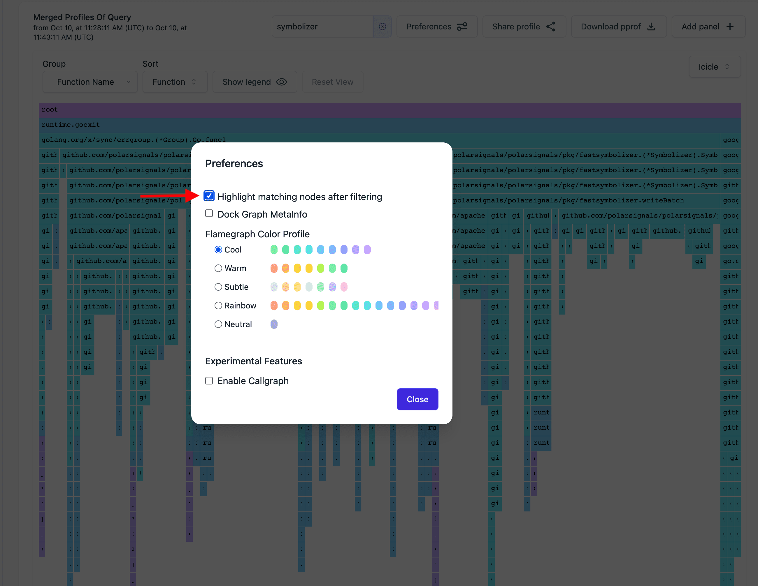
Task: Click the Download pprof arrow icon
Action: (x=652, y=27)
